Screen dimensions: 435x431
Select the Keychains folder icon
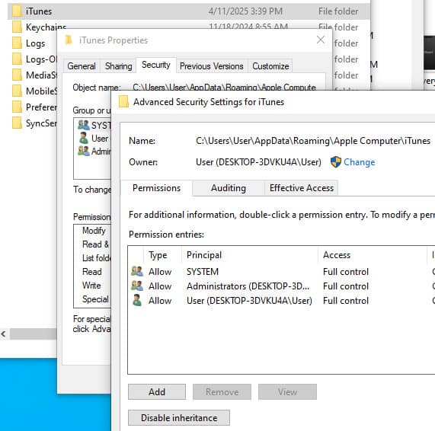click(x=17, y=27)
